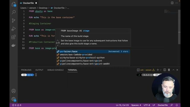Click the unsaved dot on Dockerfile tab
The image size is (190, 107).
36,3
